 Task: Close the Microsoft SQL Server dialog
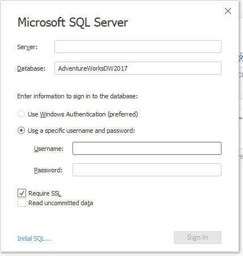228,11
